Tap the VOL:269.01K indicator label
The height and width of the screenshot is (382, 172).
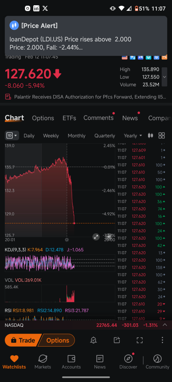click(28, 280)
